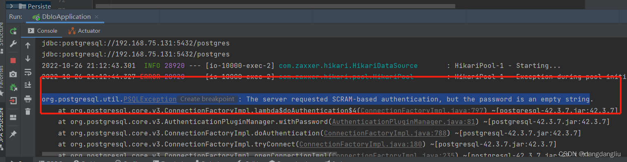Click the SCRAM-based authentication error message
The height and width of the screenshot is (162, 627).
420,99
